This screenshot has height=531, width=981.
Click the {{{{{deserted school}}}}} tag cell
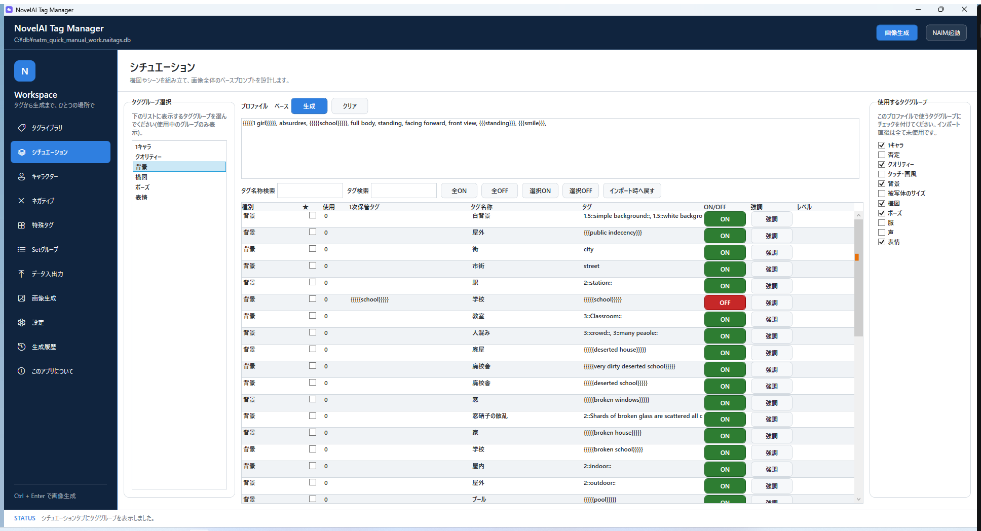coord(616,383)
